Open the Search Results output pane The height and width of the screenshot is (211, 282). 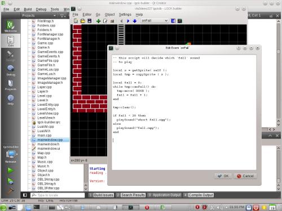tap(131, 195)
